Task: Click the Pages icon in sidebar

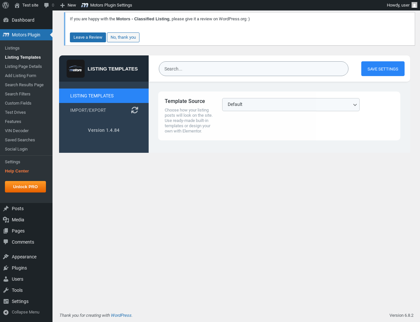Action: pyautogui.click(x=6, y=231)
